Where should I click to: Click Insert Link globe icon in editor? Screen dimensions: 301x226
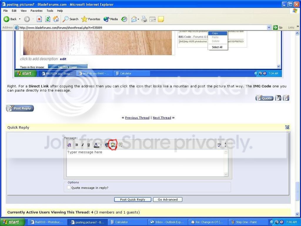click(x=107, y=145)
